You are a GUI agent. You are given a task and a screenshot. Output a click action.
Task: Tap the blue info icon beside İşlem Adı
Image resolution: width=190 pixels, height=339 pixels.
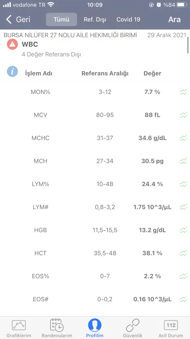(x=12, y=72)
